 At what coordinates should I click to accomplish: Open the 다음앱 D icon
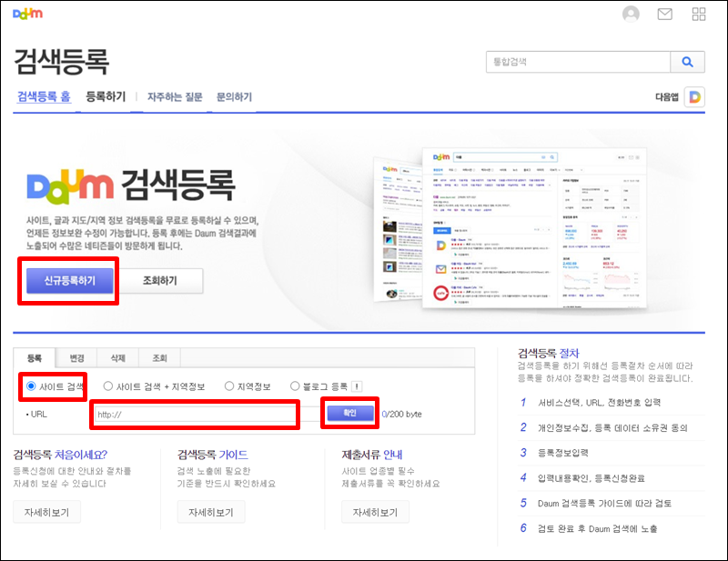(694, 97)
